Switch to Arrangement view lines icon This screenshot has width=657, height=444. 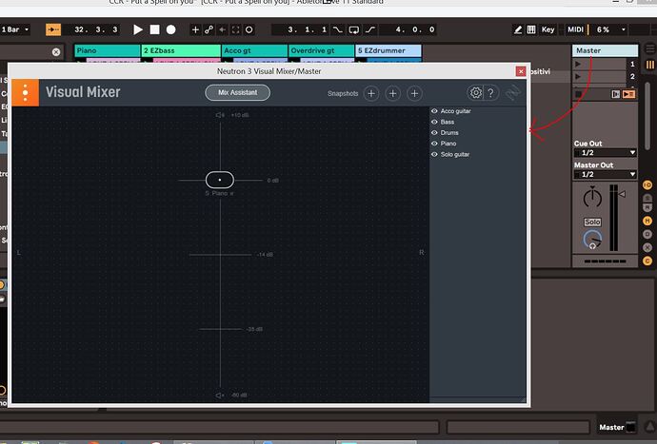point(650,49)
